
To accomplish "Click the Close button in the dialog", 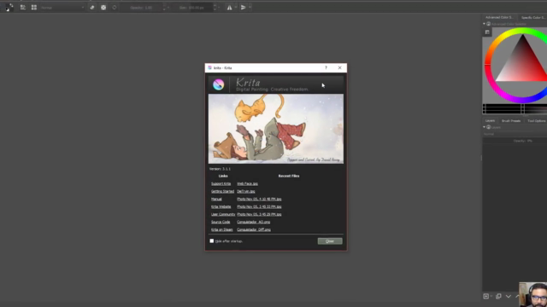I will click(x=330, y=240).
